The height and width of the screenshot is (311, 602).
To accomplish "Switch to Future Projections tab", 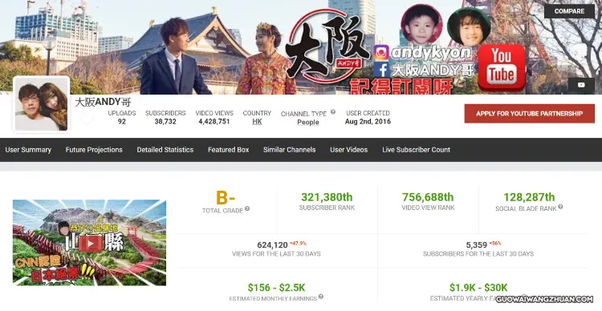I will [x=94, y=150].
